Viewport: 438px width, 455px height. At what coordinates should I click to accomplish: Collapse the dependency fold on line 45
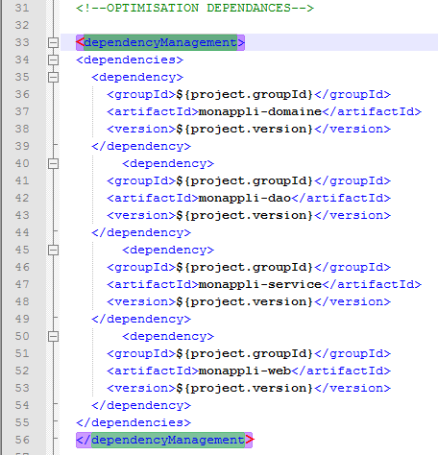click(53, 250)
